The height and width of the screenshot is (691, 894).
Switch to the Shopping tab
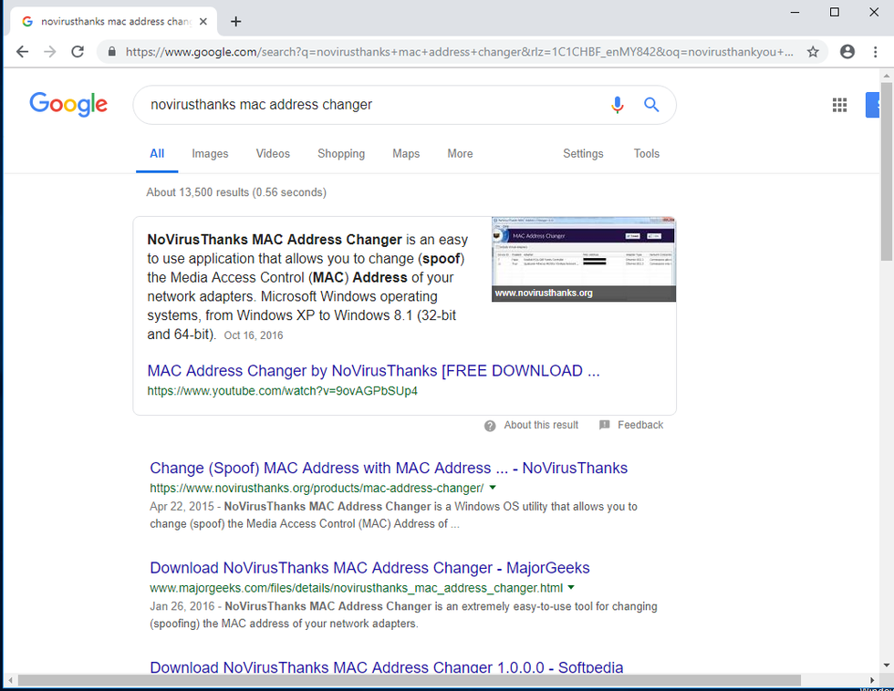(x=341, y=154)
